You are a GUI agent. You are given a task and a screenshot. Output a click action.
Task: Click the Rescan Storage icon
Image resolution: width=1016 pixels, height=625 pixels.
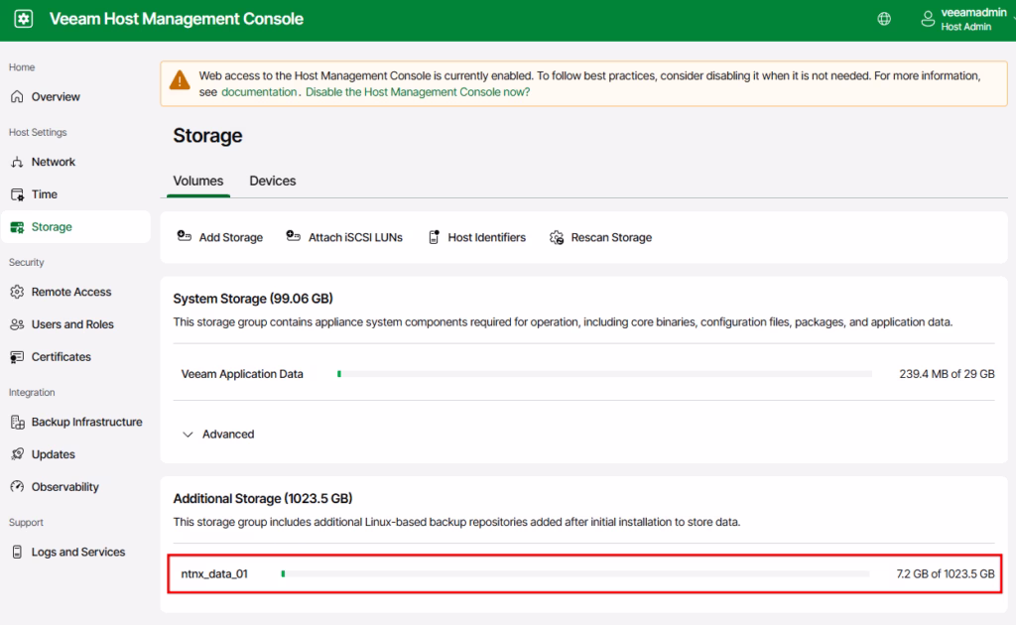point(557,238)
